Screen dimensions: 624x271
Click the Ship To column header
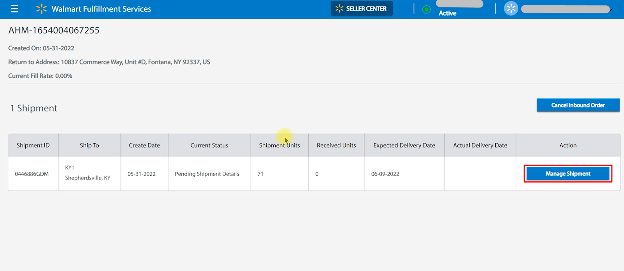(89, 145)
